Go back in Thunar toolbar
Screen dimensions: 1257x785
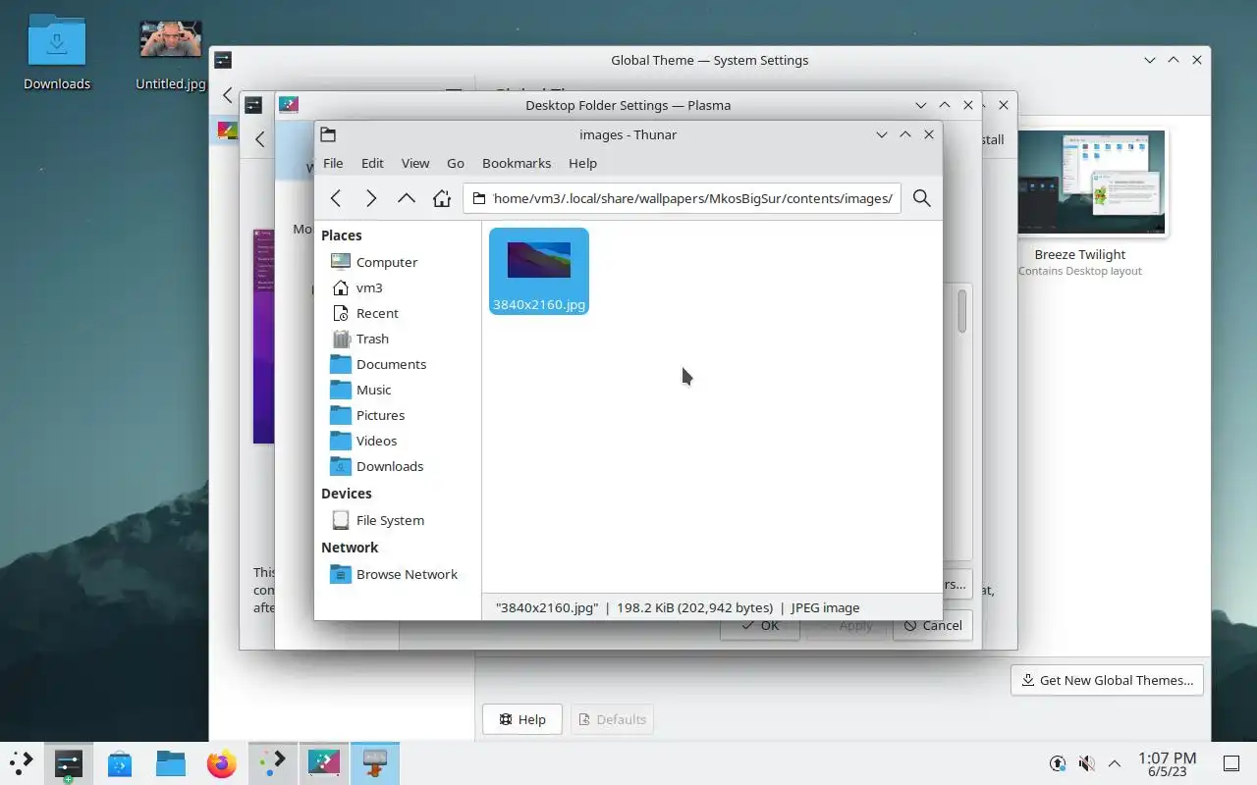[336, 198]
